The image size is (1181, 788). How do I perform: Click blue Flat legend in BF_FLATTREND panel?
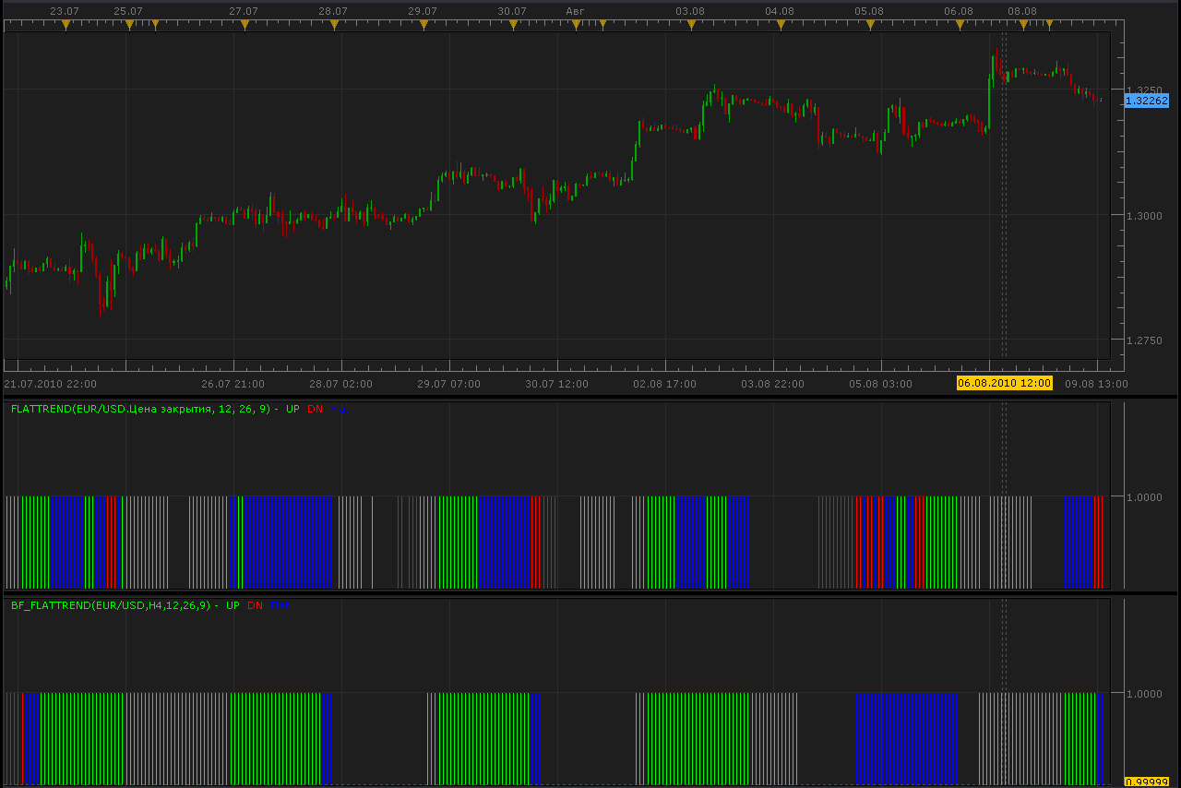(x=280, y=605)
